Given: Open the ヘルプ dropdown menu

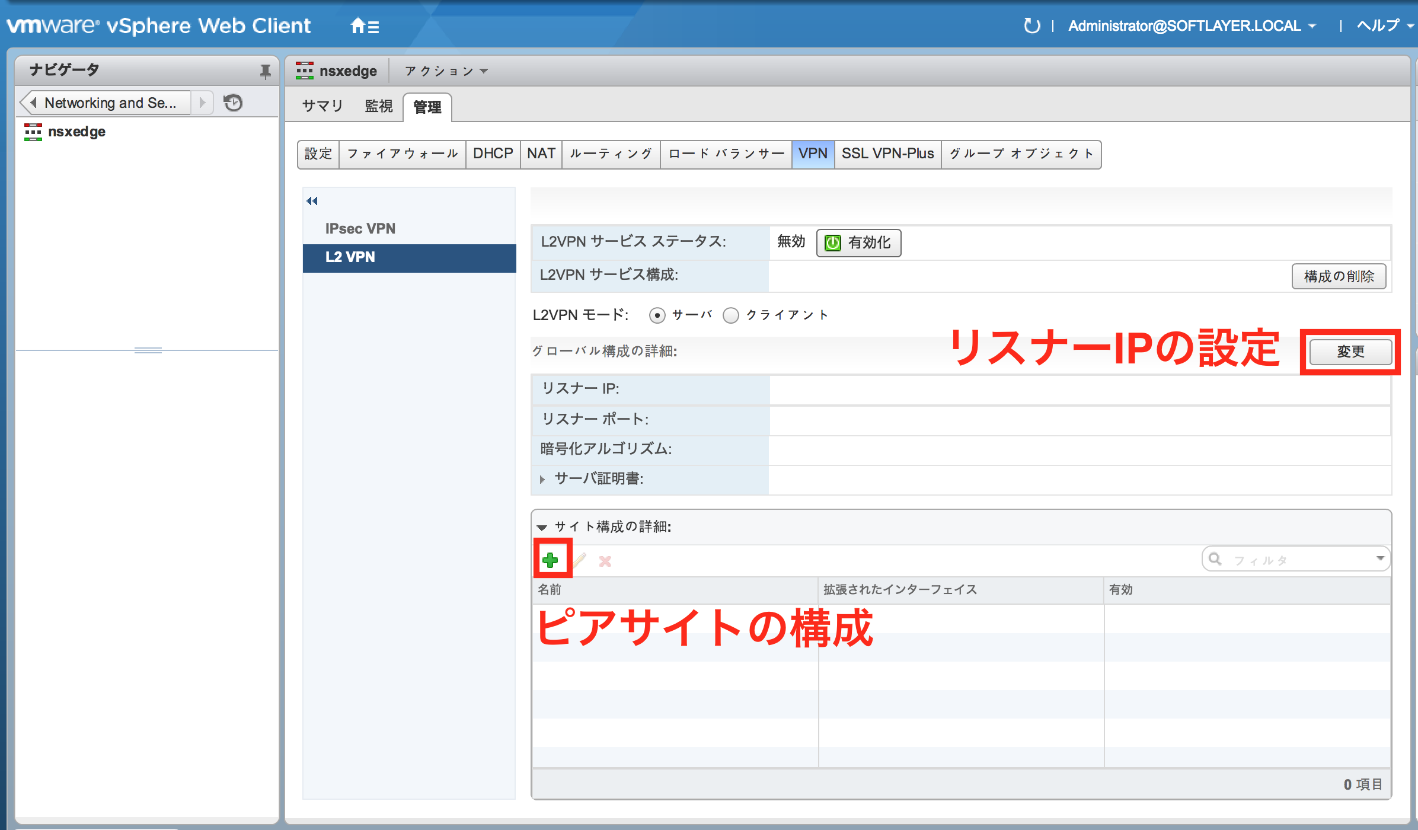Looking at the screenshot, I should [1385, 26].
